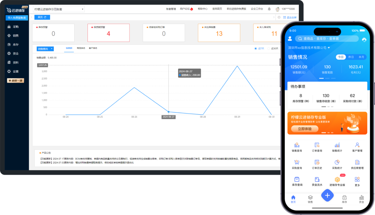The width and height of the screenshot is (375, 215).
Task: Open 采购统计 pie icon on phone
Action: click(x=337, y=163)
